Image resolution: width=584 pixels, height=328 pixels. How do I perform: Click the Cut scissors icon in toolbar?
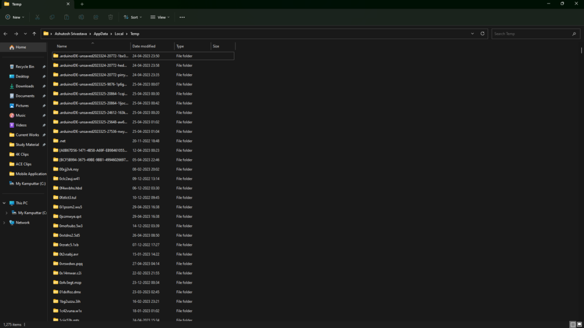38,17
